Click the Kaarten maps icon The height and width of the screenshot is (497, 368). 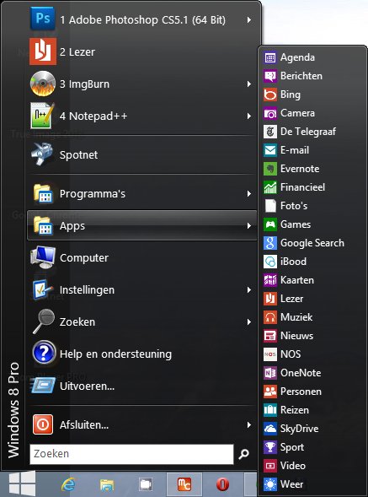pyautogui.click(x=270, y=280)
